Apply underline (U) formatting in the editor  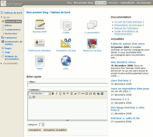pos(60,93)
